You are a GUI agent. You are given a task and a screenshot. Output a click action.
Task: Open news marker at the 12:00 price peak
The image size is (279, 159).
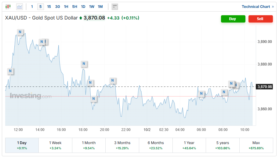(20, 32)
